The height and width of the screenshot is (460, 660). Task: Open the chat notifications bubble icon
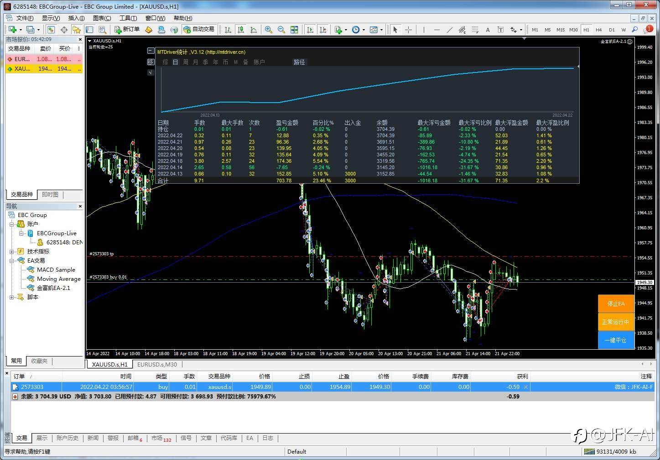pyautogui.click(x=648, y=30)
